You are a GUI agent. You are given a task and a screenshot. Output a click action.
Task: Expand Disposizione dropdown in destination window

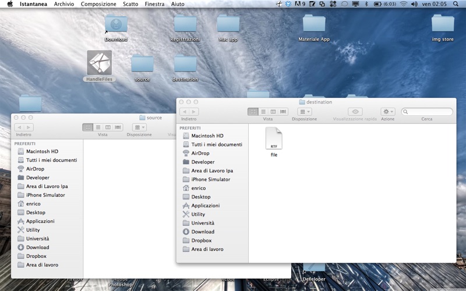pos(305,112)
